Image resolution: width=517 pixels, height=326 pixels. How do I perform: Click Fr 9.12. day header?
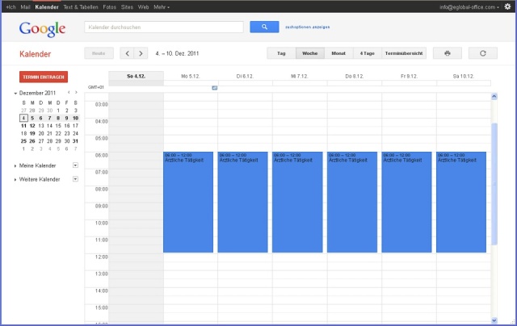pos(410,76)
